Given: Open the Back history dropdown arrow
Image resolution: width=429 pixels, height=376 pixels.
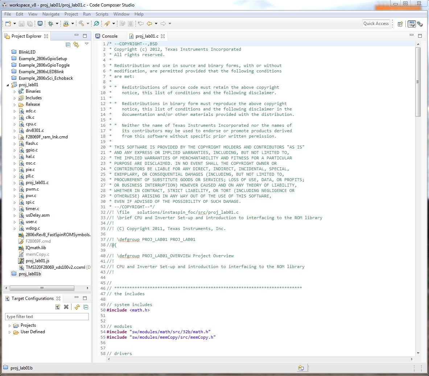Looking at the screenshot, I should point(156,24).
